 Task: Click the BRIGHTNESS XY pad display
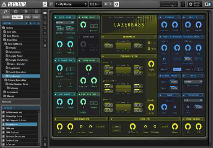tap(123, 46)
